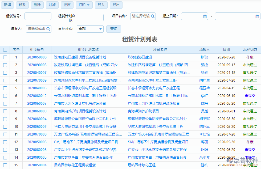Image resolution: width=261 pixels, height=169 pixels.
Task: Toggle the select-all checkbox in table header
Action: 5,49
